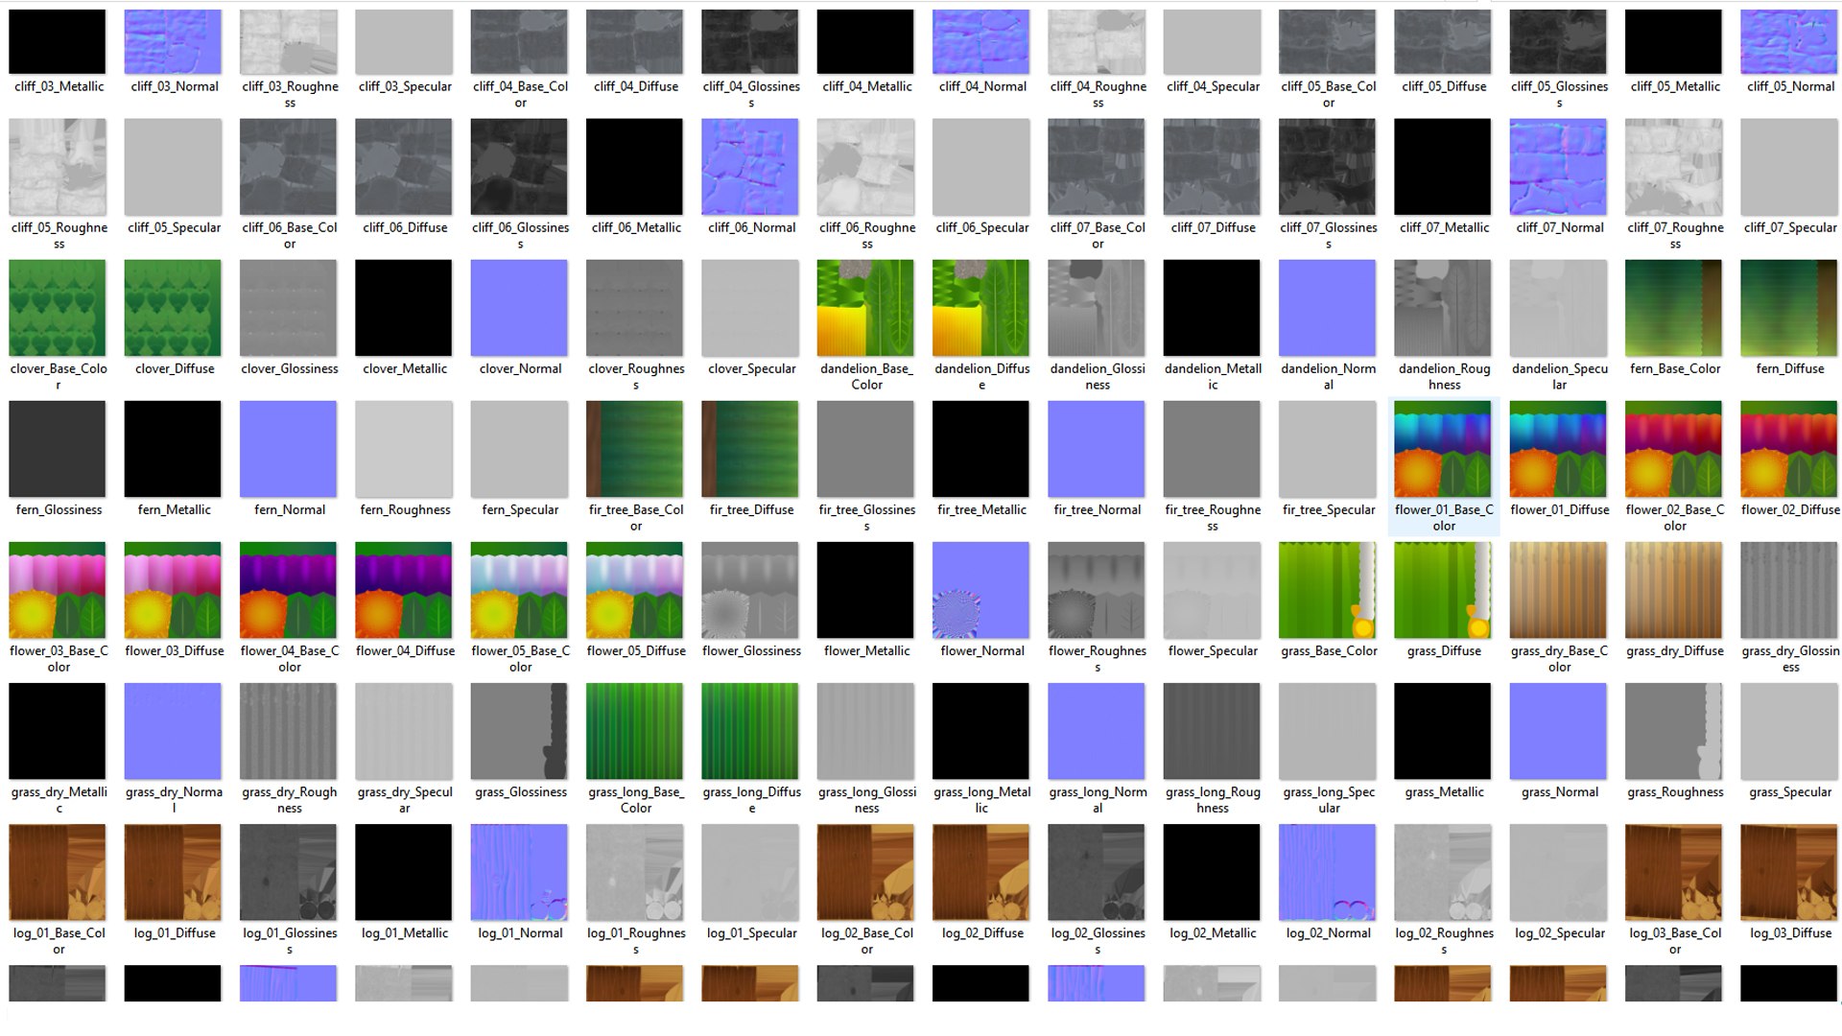The image size is (1842, 1036).
Task: Select the flower_01_Base_Color texture thumbnail
Action: click(1443, 449)
